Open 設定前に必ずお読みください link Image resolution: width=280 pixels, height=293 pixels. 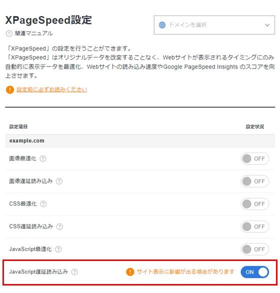tap(52, 89)
